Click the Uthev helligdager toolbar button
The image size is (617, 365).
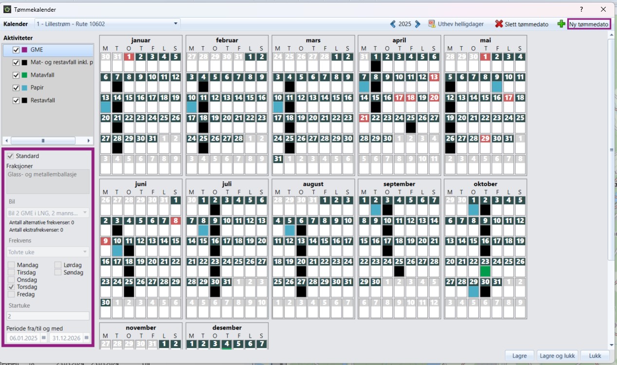[x=455, y=24]
